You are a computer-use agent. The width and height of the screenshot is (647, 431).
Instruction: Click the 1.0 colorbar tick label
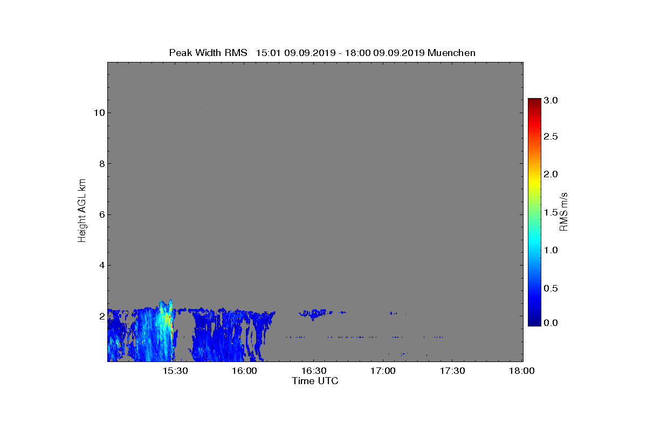(x=550, y=250)
